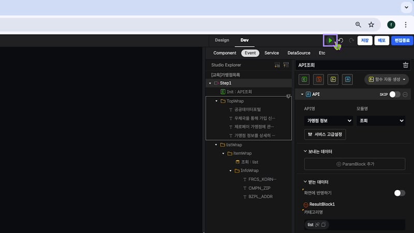Remove ResultBlock1 with red minus icon
The width and height of the screenshot is (414, 233).
point(306,205)
